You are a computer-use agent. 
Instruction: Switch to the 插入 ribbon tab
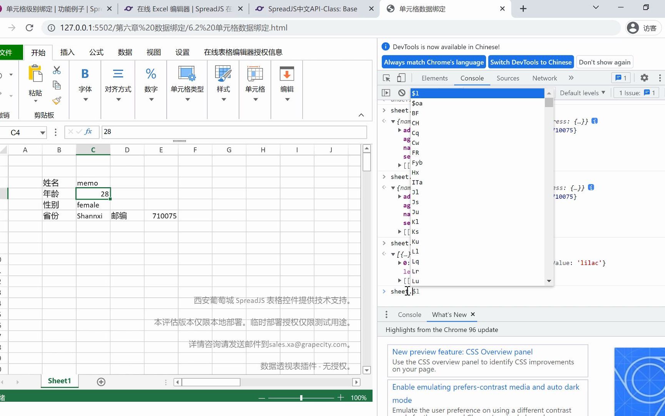click(67, 52)
